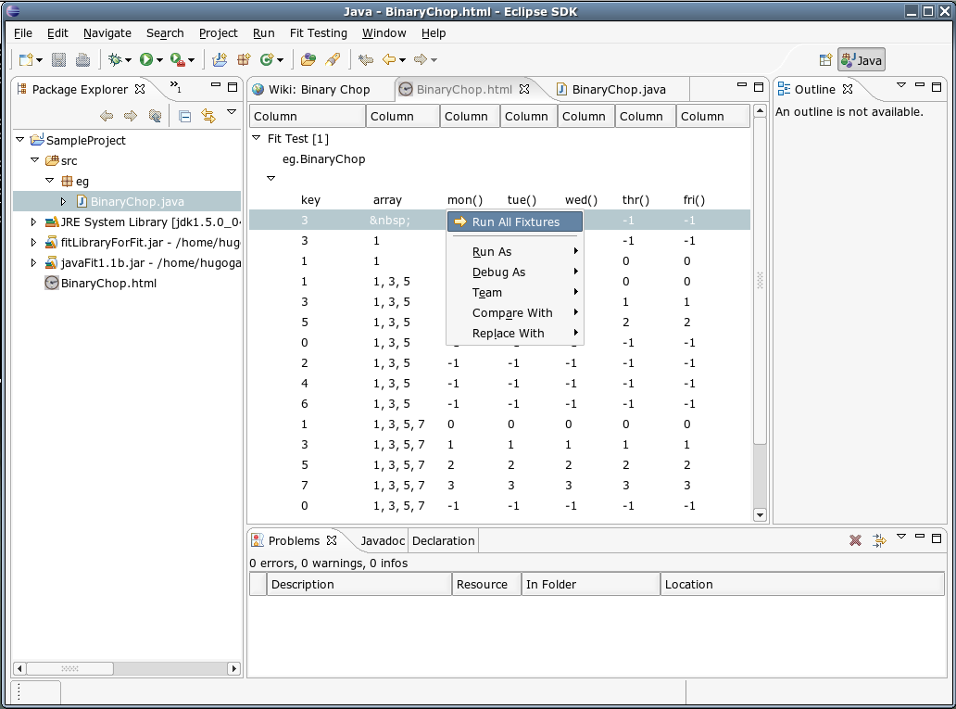Open the Fit Testing menu
The width and height of the screenshot is (956, 709).
(318, 32)
